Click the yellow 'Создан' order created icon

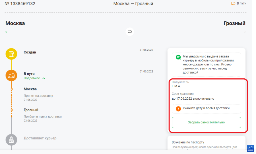(x=11, y=54)
